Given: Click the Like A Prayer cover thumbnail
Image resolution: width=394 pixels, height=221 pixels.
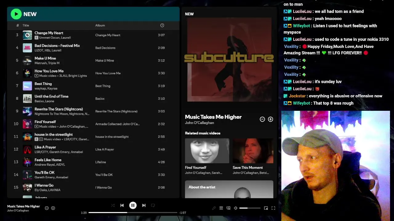Looking at the screenshot, I should pos(27,149).
